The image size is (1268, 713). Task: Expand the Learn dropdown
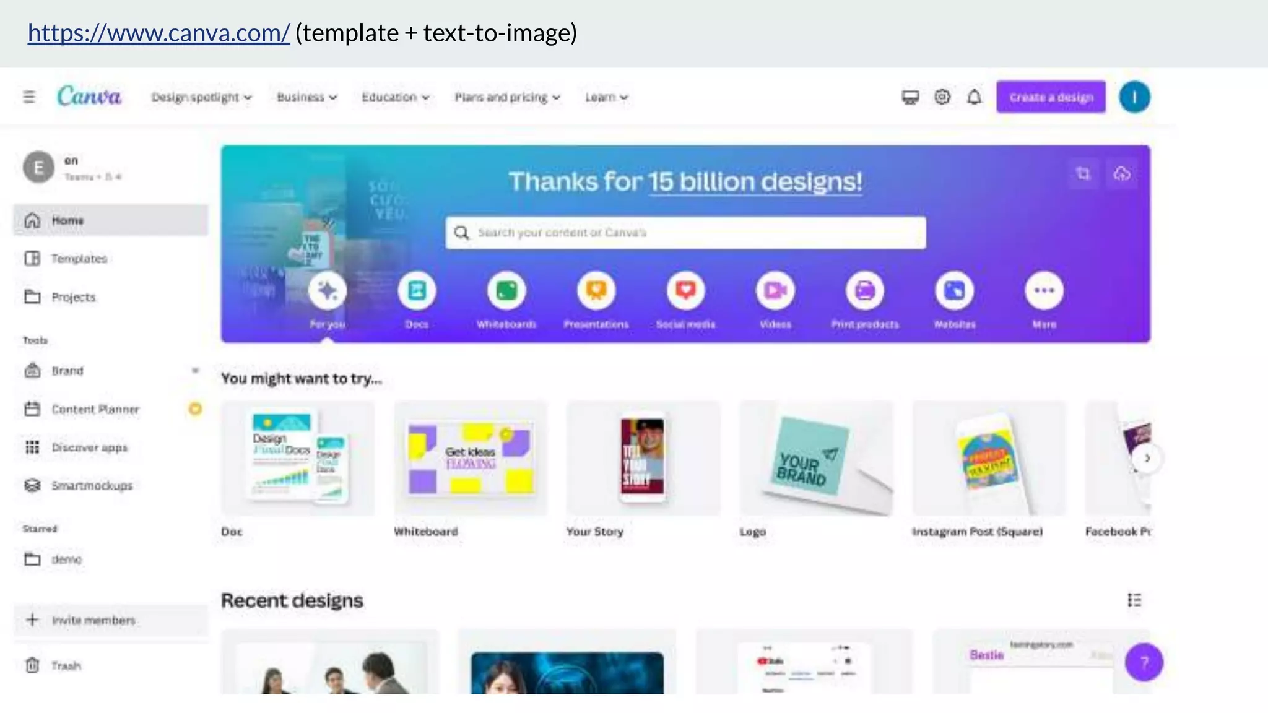click(607, 97)
